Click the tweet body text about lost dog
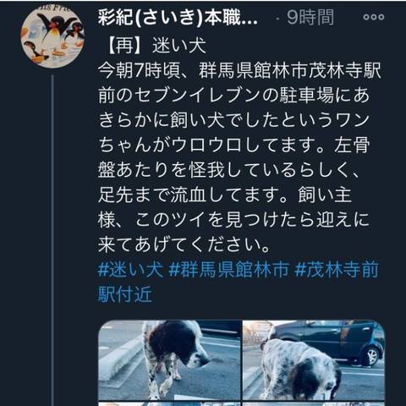 pos(239,157)
